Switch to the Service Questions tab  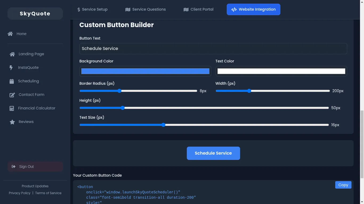click(145, 9)
